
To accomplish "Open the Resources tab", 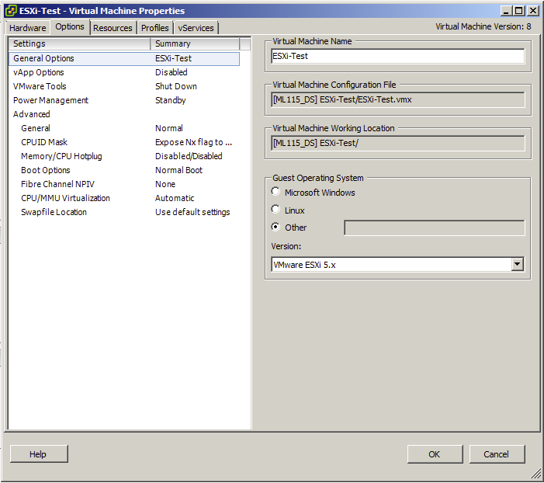I will click(x=113, y=28).
